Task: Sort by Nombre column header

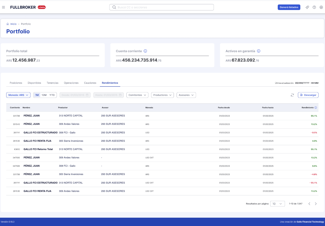Action: [x=26, y=108]
